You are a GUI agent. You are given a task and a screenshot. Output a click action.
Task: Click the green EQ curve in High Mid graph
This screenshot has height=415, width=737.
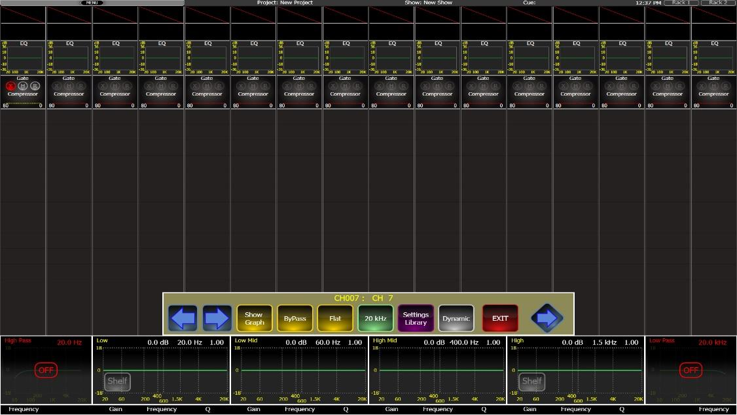pos(441,370)
